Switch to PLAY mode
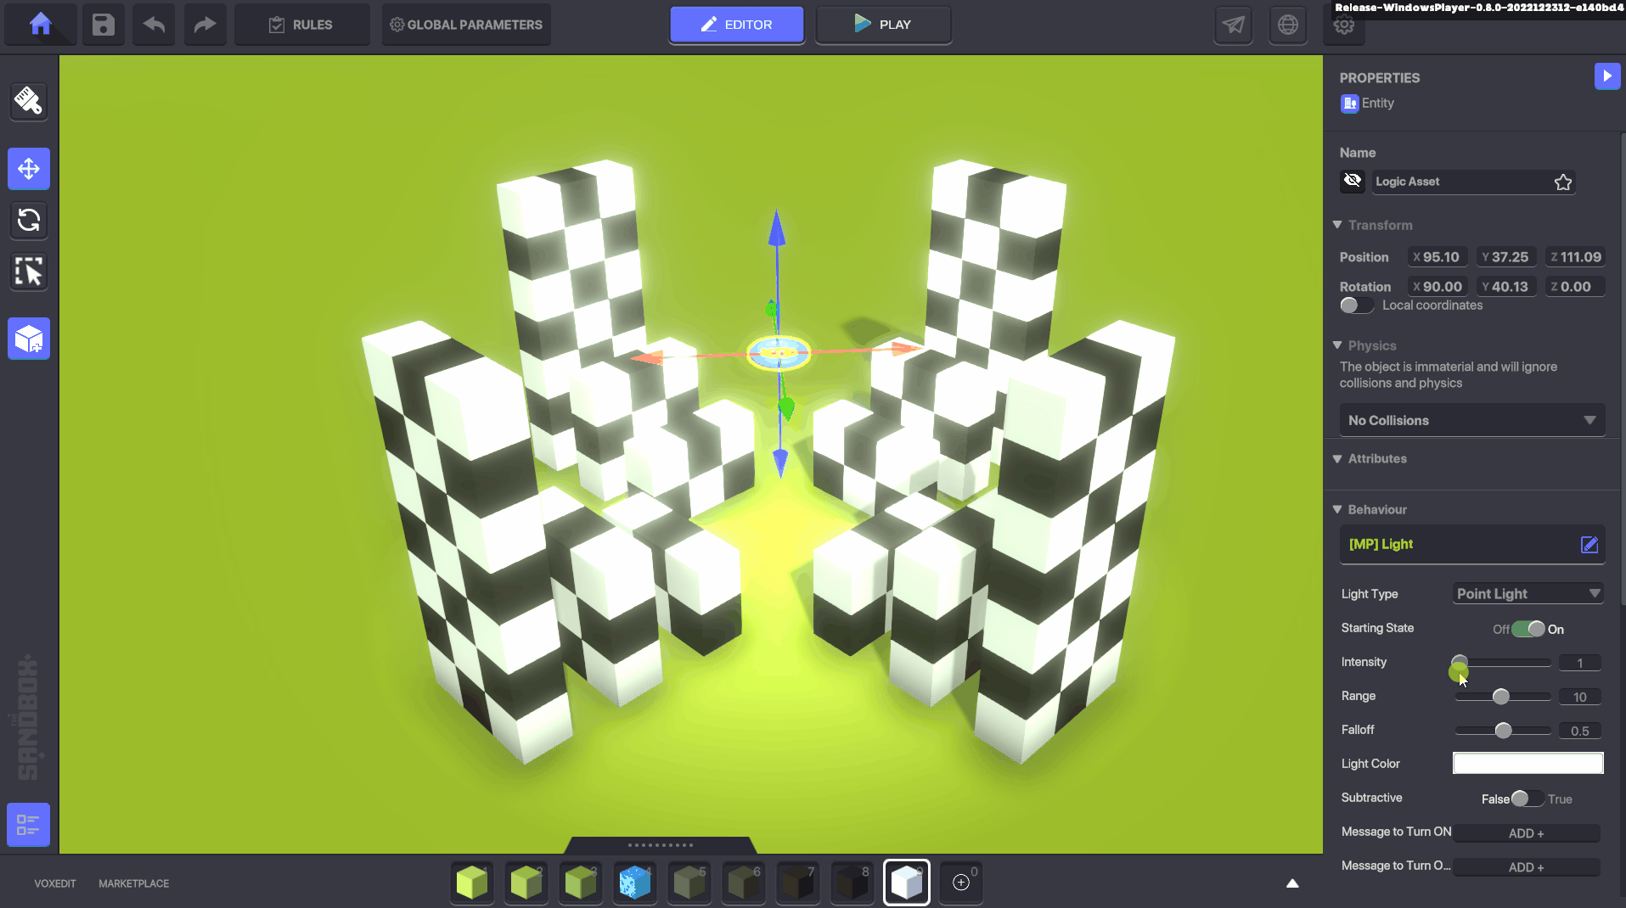 [883, 25]
